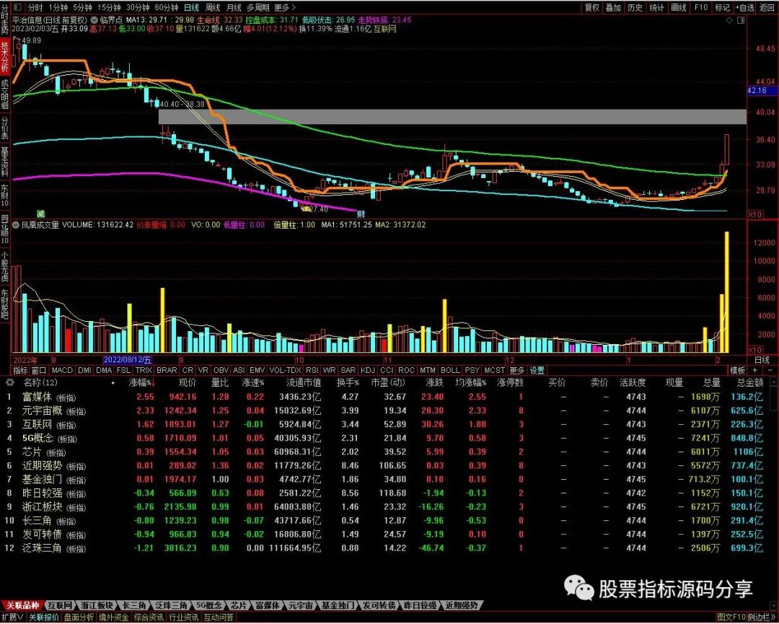Open the 多周期 multi-period view
This screenshot has height=624, width=779.
pyautogui.click(x=258, y=7)
